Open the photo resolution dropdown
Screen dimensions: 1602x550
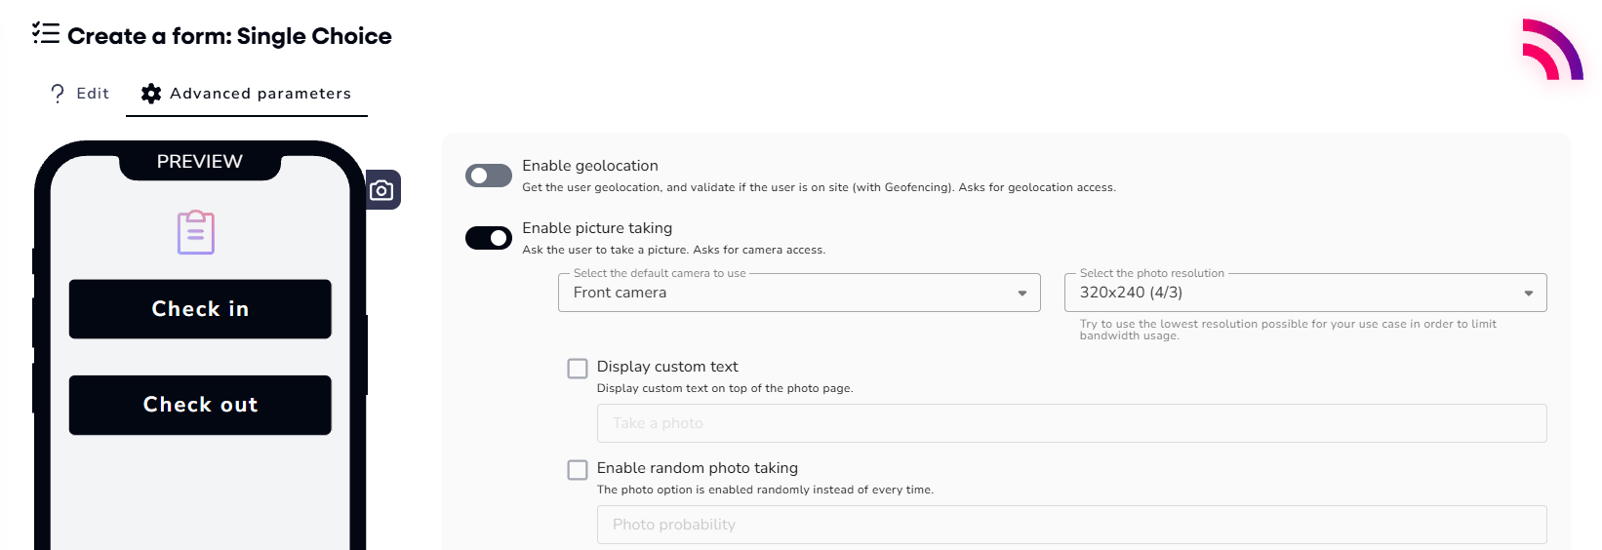(x=1305, y=293)
